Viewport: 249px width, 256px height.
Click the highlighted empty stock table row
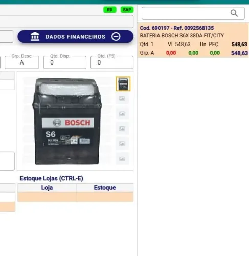pos(76,197)
